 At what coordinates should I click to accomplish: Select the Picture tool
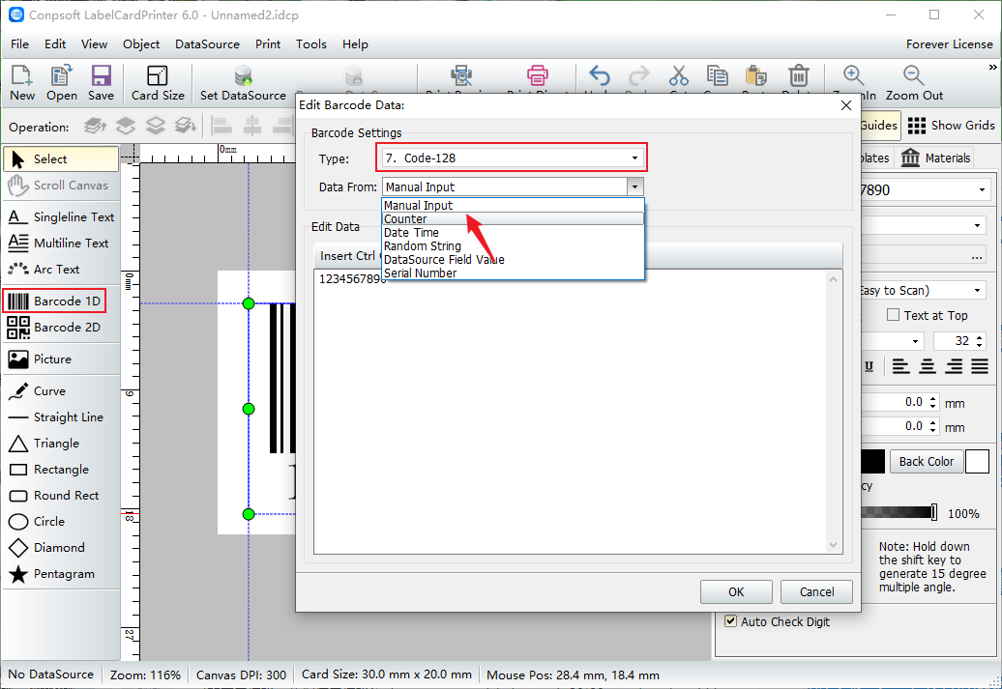pyautogui.click(x=61, y=359)
